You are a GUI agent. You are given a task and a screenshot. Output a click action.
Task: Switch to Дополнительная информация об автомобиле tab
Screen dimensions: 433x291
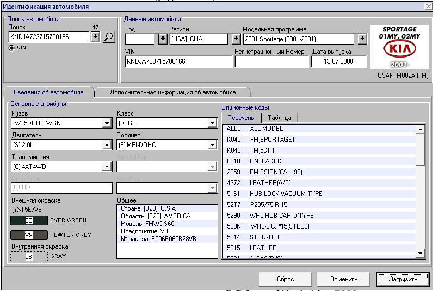172,92
